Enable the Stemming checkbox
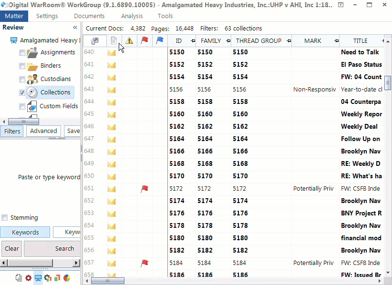Image resolution: width=392 pixels, height=285 pixels. click(x=4, y=217)
